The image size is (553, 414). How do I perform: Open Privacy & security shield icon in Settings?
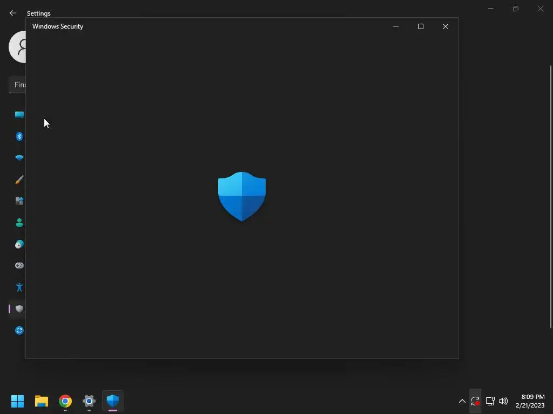(x=19, y=309)
